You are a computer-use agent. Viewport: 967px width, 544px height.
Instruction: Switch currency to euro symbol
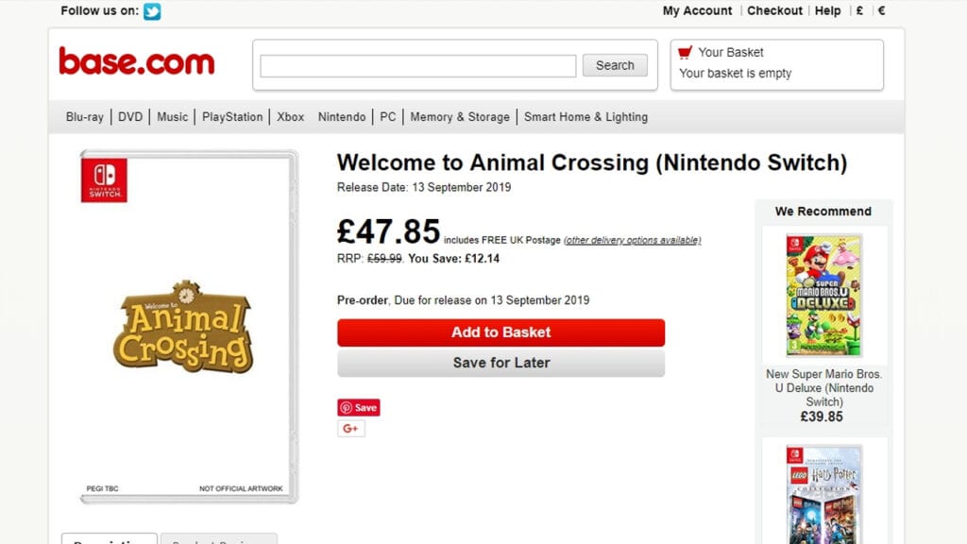click(x=882, y=11)
